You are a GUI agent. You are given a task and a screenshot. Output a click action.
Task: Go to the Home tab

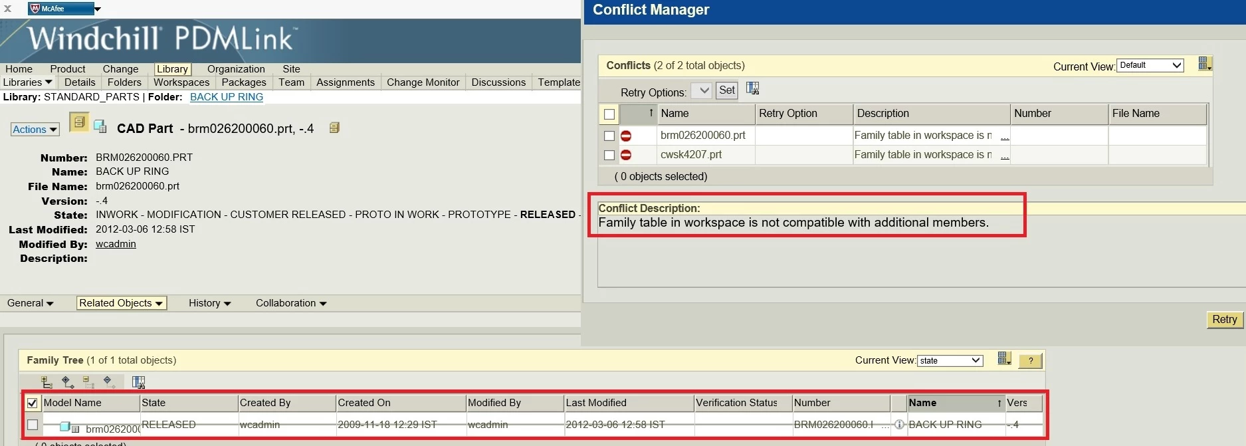pyautogui.click(x=19, y=69)
